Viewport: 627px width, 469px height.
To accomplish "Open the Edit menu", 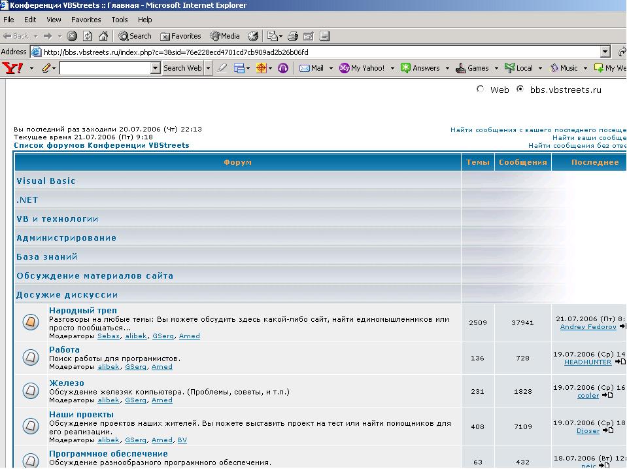I will (30, 20).
